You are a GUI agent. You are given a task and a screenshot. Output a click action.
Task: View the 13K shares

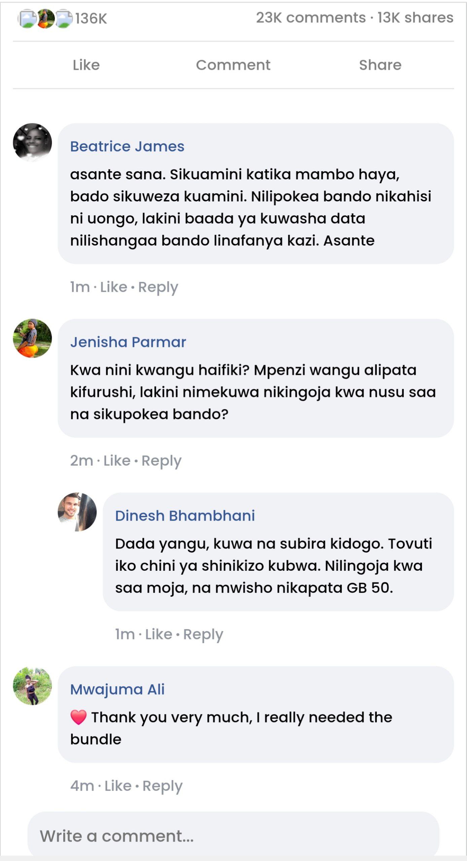415,18
